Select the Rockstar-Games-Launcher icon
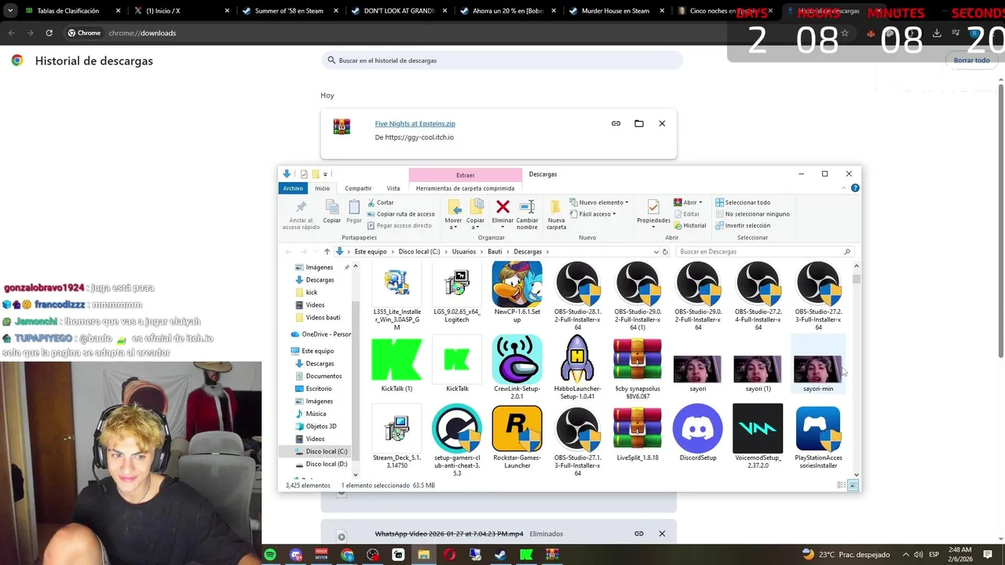The width and height of the screenshot is (1005, 565). pyautogui.click(x=517, y=428)
